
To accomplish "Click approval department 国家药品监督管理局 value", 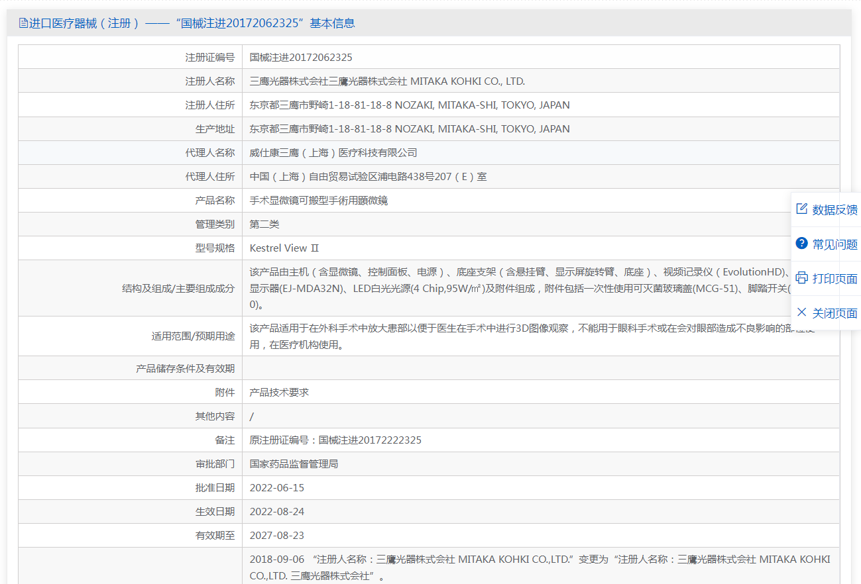I will [x=294, y=464].
